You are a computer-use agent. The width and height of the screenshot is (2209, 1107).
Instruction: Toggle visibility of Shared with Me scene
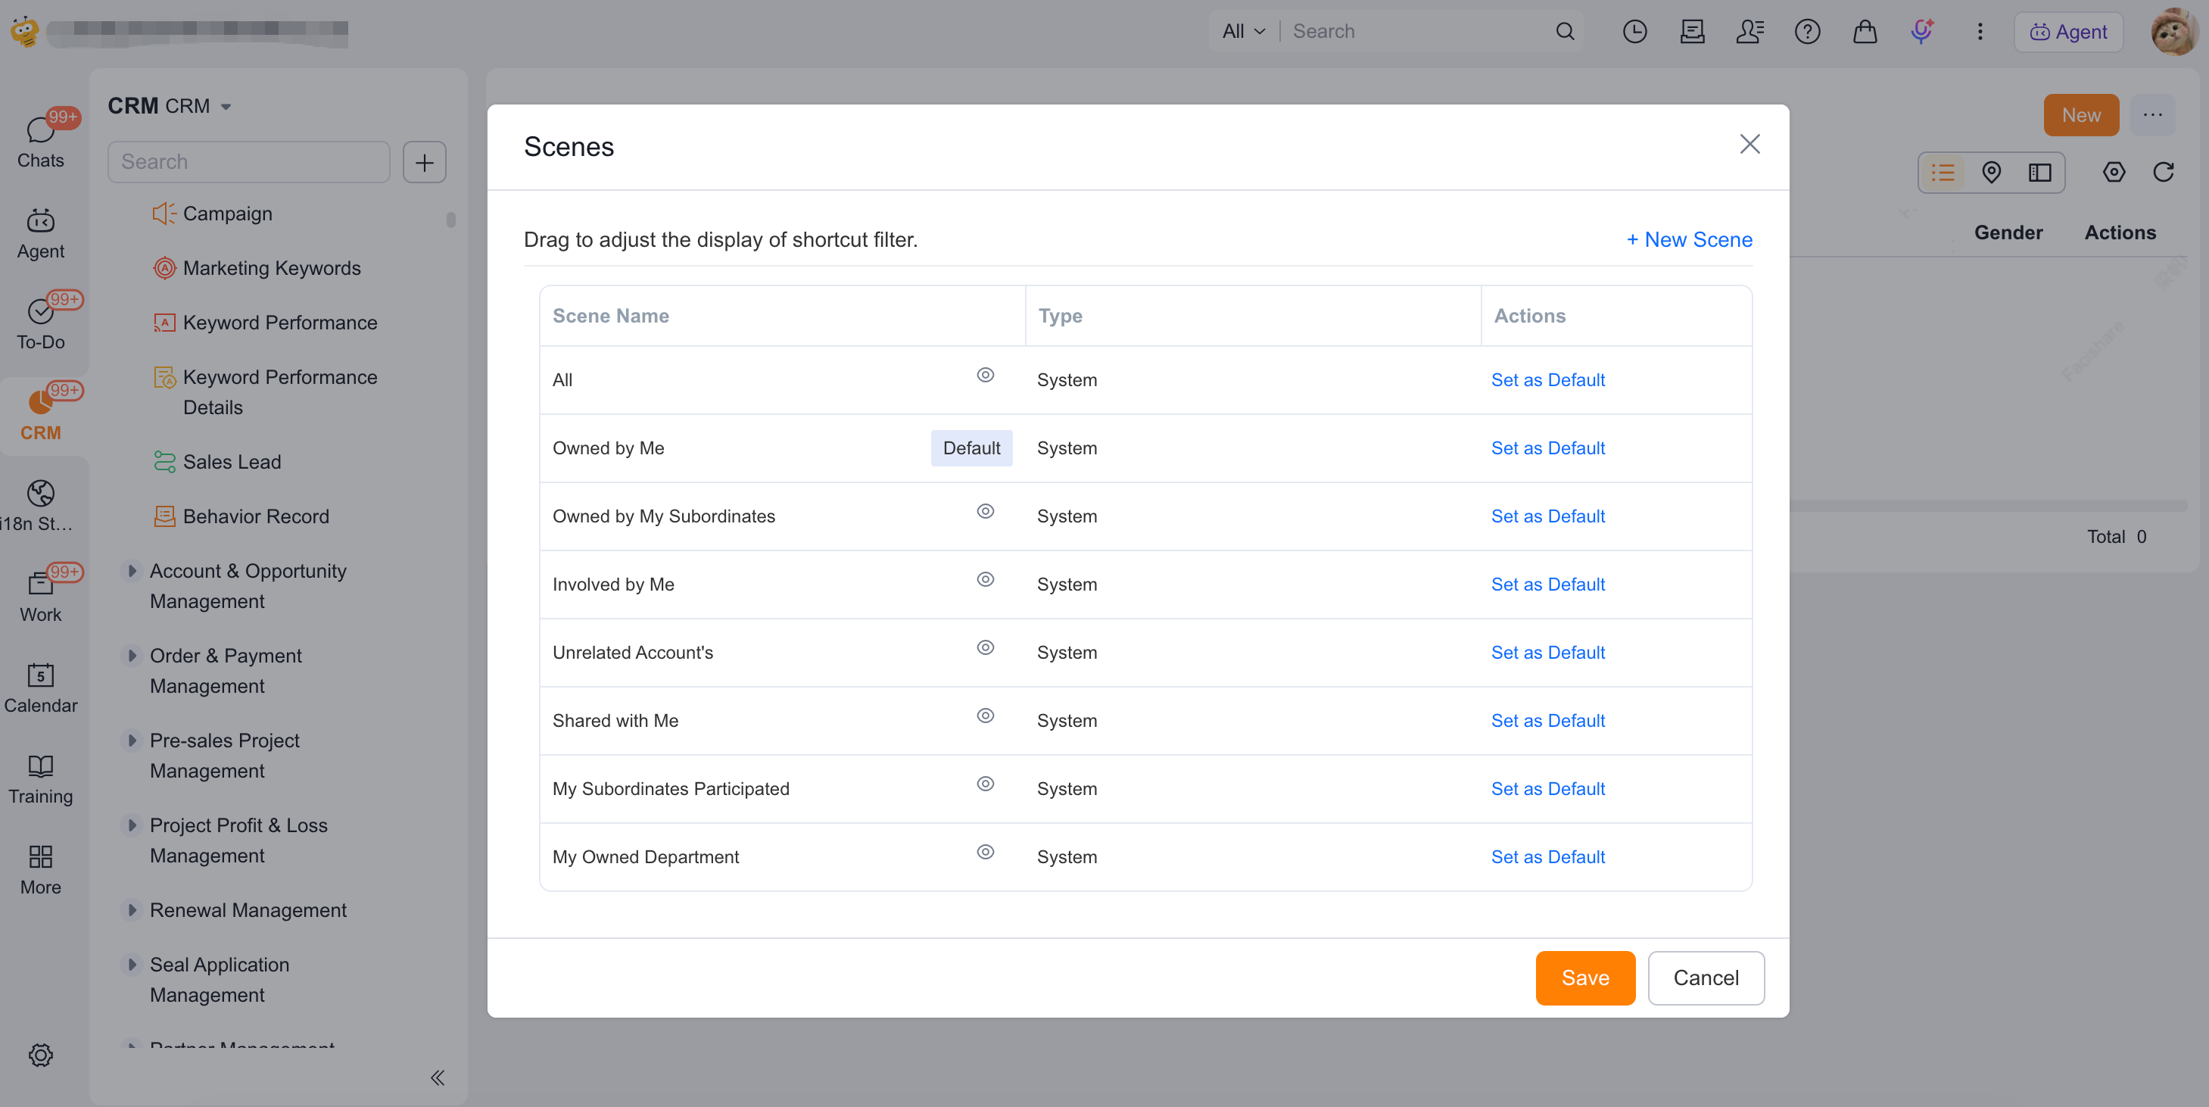point(986,715)
